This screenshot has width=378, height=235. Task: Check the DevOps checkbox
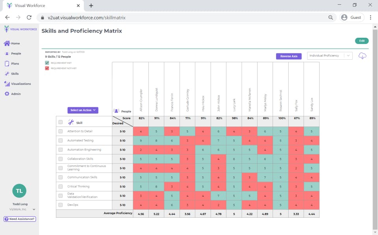[61, 205]
